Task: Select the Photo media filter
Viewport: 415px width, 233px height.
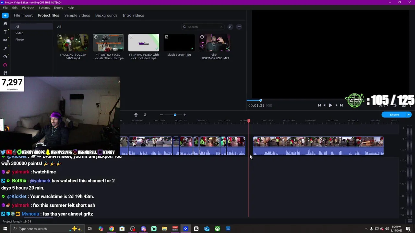Action: point(31,39)
